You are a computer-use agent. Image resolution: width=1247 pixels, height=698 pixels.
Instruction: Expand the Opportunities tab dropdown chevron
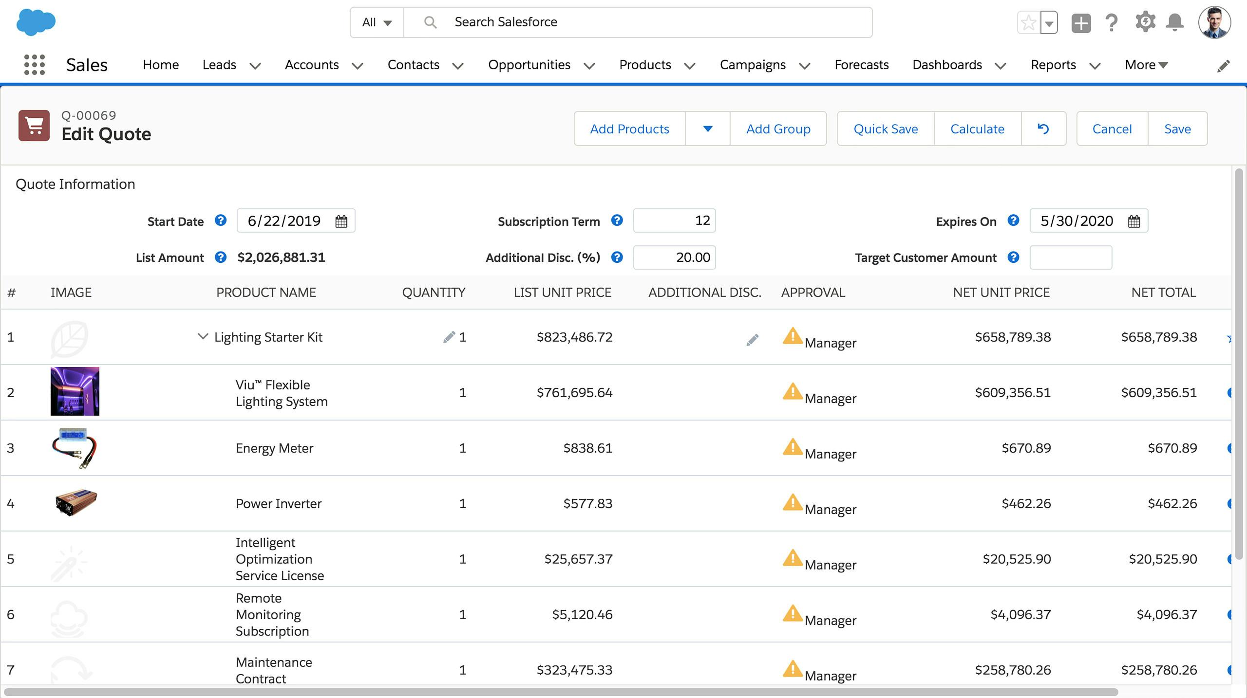point(589,66)
